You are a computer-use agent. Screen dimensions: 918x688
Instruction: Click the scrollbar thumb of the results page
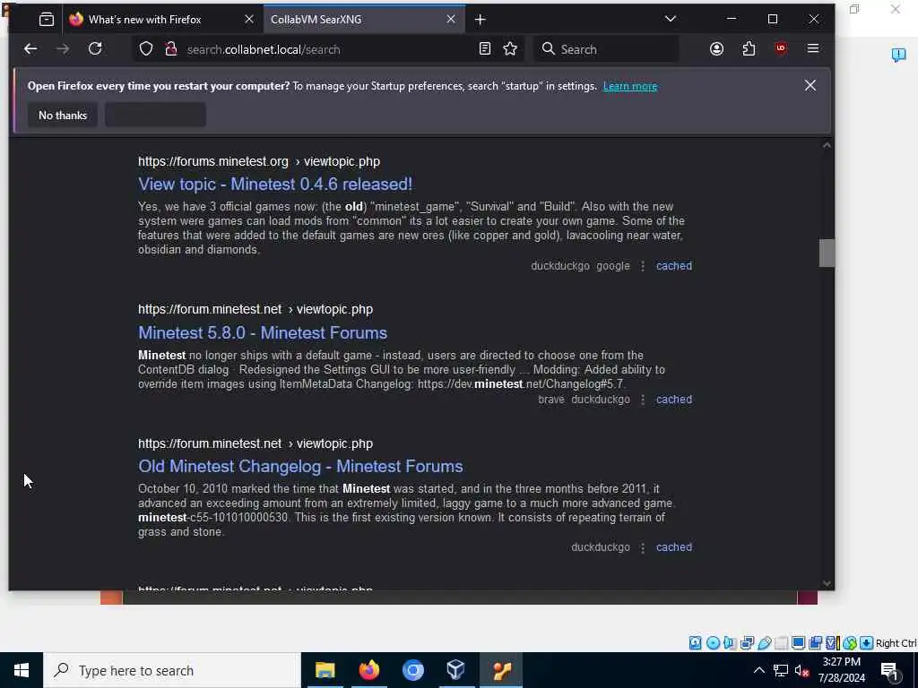pyautogui.click(x=827, y=253)
